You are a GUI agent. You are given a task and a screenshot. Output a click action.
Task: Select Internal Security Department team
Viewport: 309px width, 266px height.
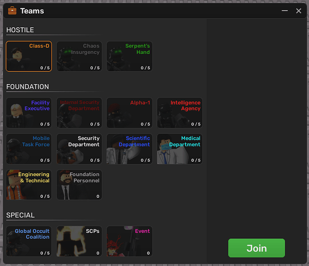pyautogui.click(x=79, y=113)
